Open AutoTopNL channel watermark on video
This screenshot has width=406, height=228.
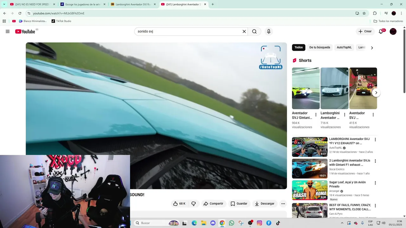click(271, 58)
